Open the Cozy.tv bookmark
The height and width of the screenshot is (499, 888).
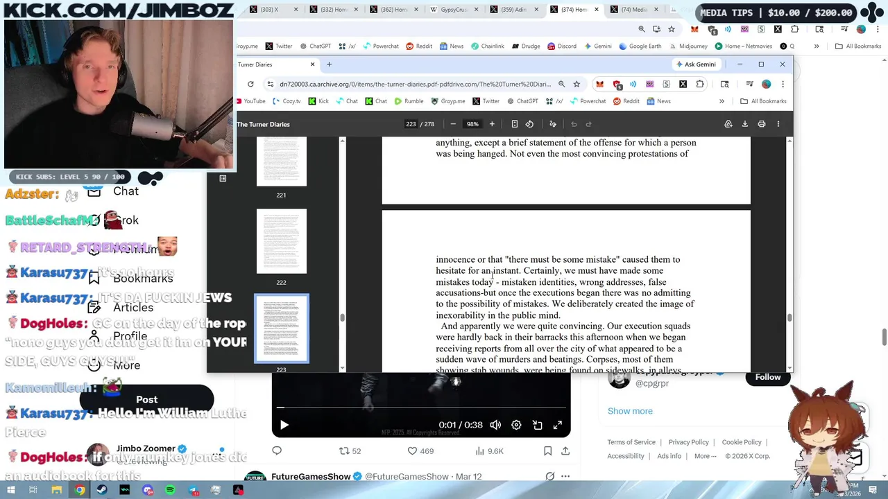coord(286,101)
